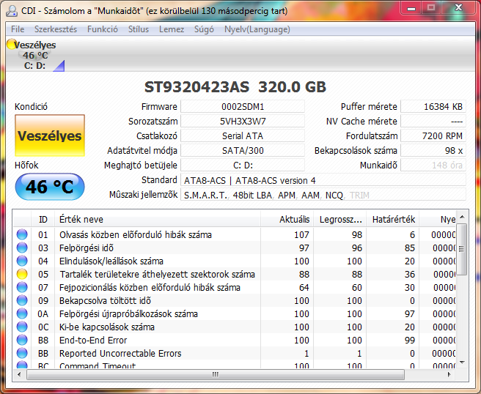Click the status icon for attribute 03
481x394 pixels.
22,248
